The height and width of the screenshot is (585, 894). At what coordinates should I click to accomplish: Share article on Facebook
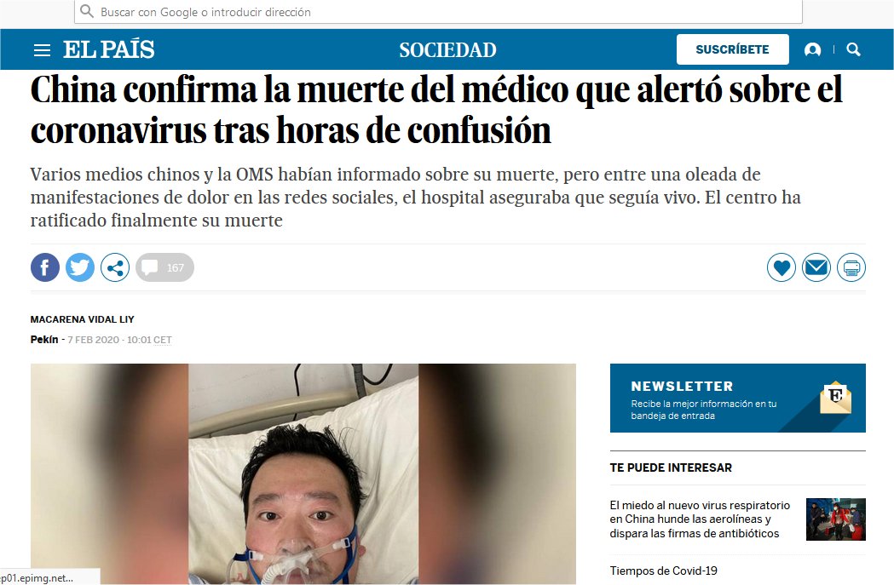pos(45,267)
